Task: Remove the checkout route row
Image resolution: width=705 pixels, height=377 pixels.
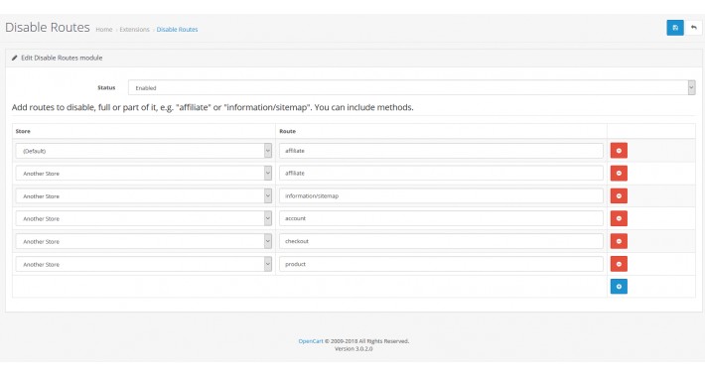Action: [619, 241]
